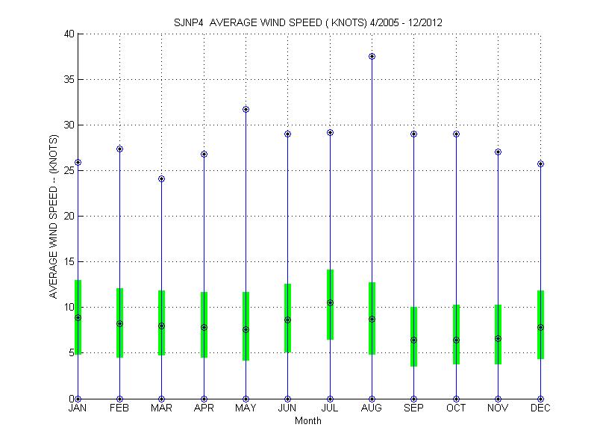597x448 pixels.
Task: Click the y-axis tick value 40
Action: (x=69, y=34)
